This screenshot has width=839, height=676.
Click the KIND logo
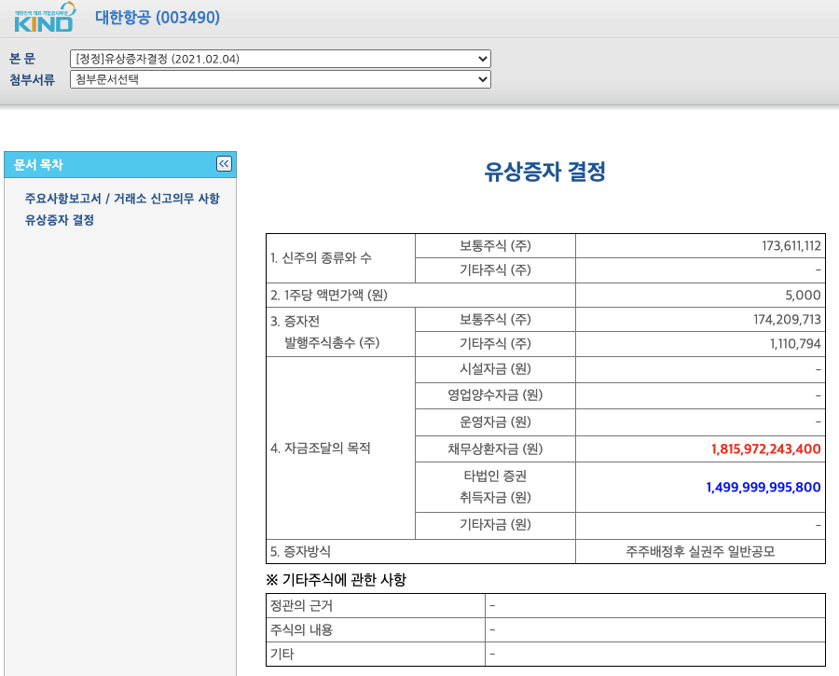tap(45, 17)
